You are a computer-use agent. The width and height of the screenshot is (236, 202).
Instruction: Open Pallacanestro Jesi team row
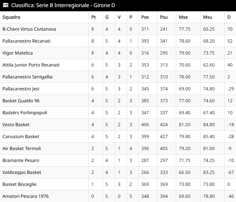pyautogui.click(x=21, y=89)
